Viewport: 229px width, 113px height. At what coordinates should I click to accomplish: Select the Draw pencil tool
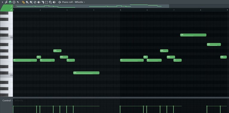pos(23,2)
